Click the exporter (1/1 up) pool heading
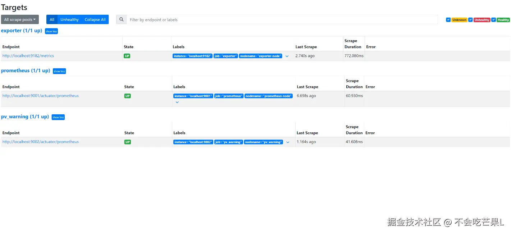 tap(22, 31)
